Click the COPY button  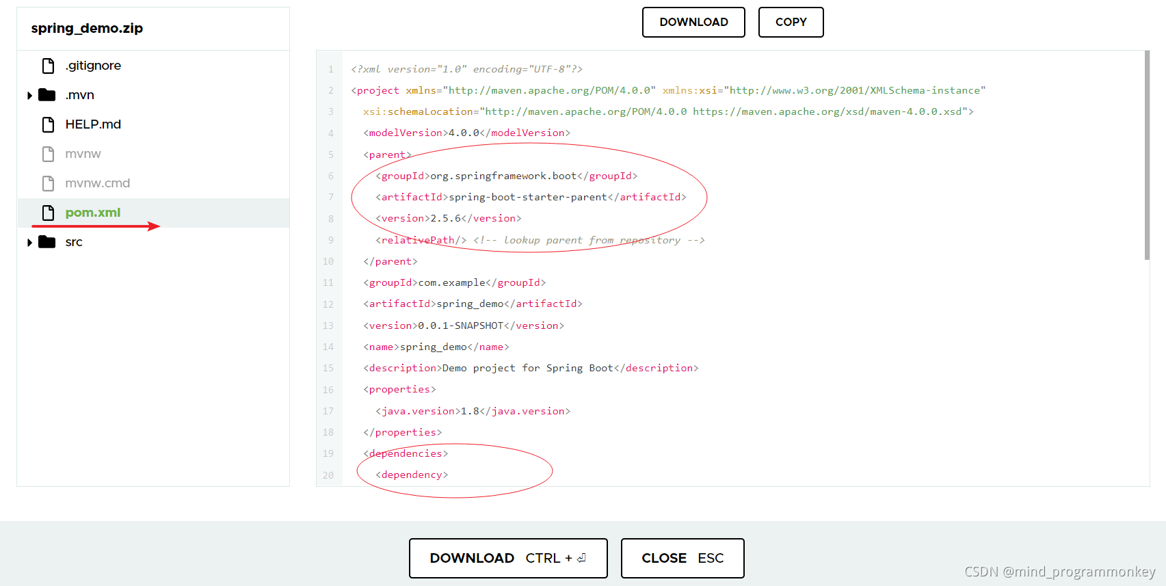coord(791,22)
